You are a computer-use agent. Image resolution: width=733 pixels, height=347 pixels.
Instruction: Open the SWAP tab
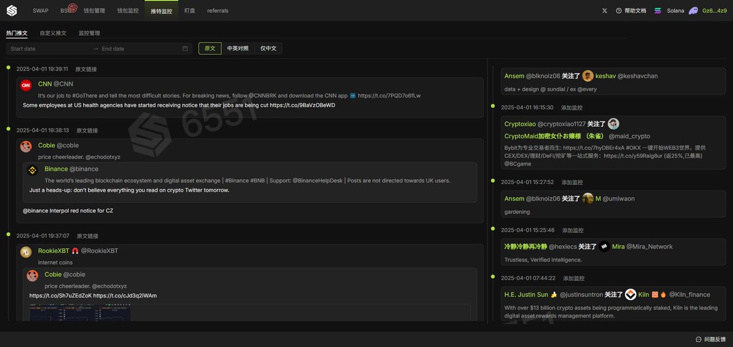(x=40, y=10)
